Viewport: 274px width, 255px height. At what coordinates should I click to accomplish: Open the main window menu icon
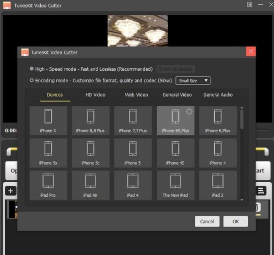tap(249, 4)
